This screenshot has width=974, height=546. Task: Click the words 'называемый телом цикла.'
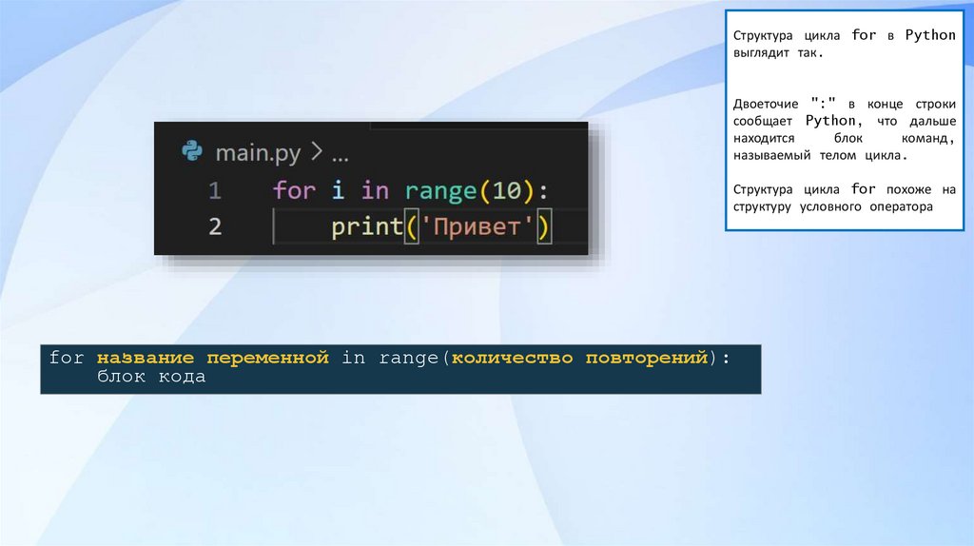click(820, 155)
